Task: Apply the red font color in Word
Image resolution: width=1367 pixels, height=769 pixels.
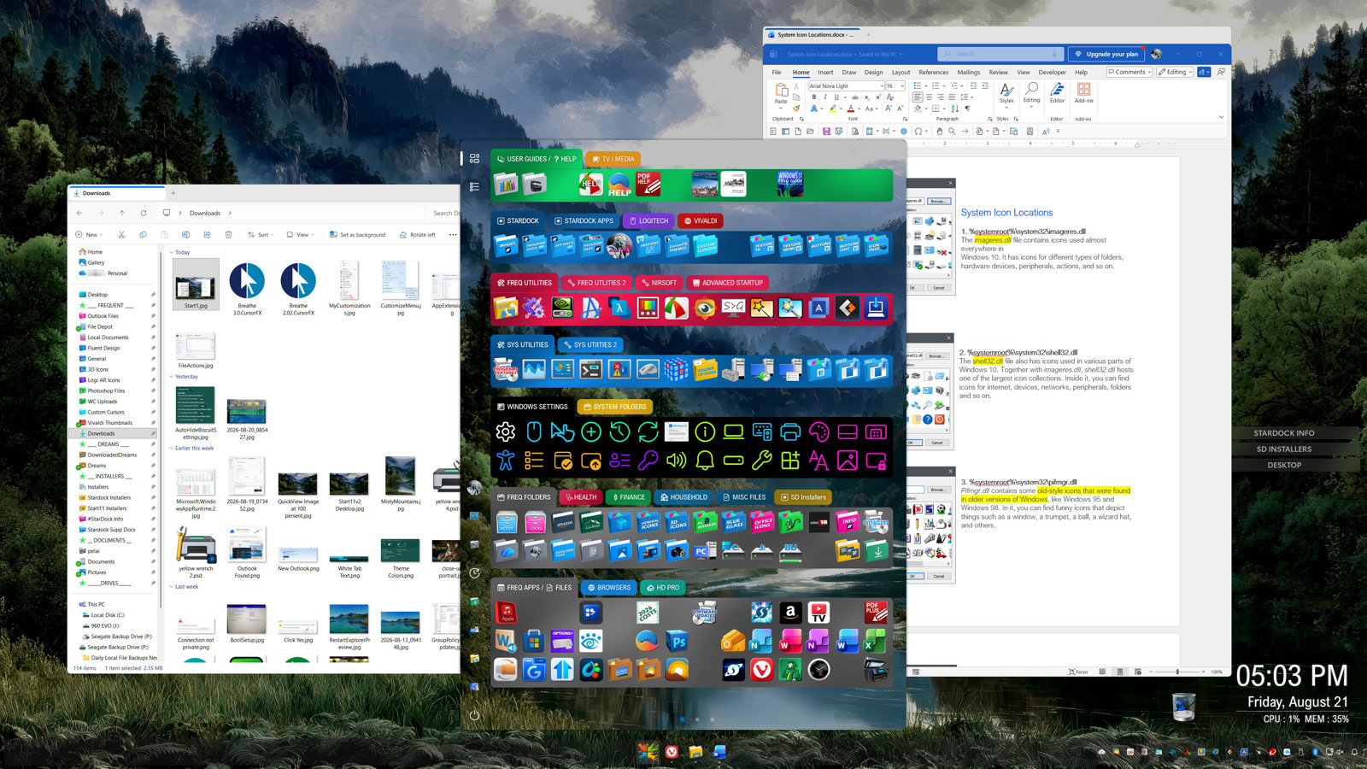Action: (x=850, y=109)
